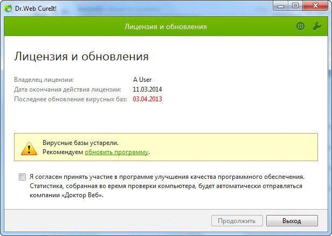Image resolution: width=332 pixels, height=236 pixels.
Task: Click the "Владелец лицензии:" label
Action: (44, 80)
